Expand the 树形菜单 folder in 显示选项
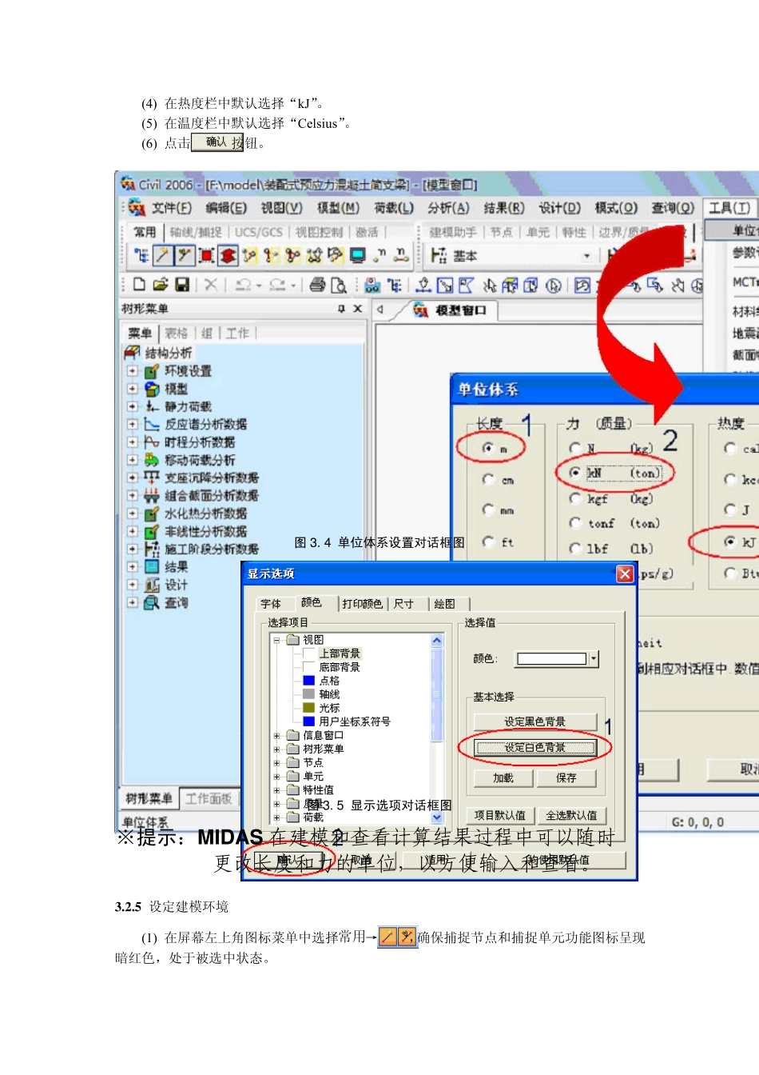759x1075 pixels. (x=276, y=749)
